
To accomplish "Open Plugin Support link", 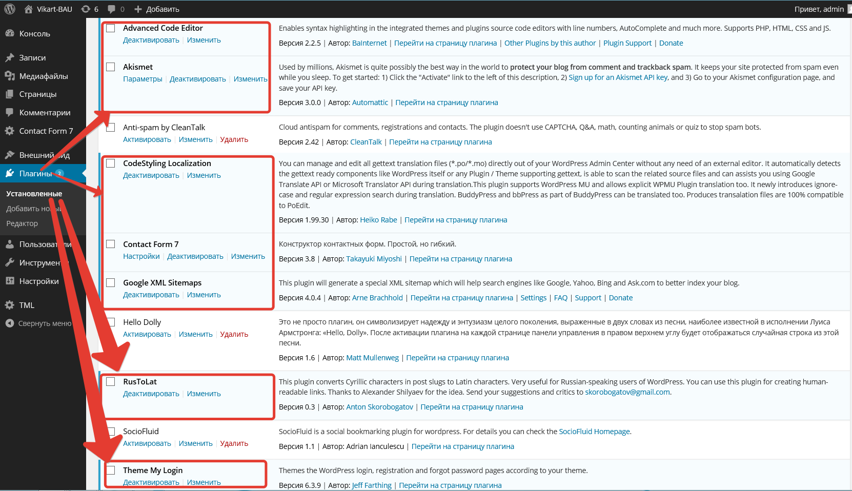I will (x=627, y=43).
